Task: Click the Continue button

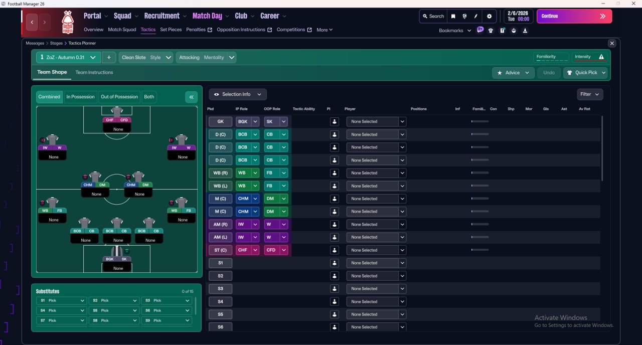Action: pos(574,16)
